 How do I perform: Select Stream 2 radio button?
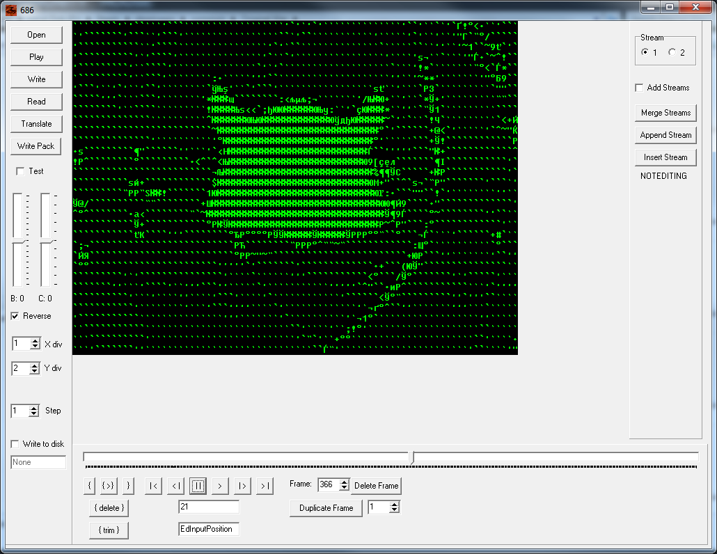(x=672, y=52)
